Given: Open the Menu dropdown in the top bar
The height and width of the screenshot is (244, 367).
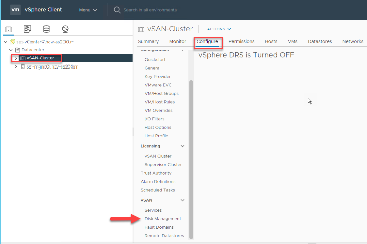Looking at the screenshot, I should (x=87, y=10).
